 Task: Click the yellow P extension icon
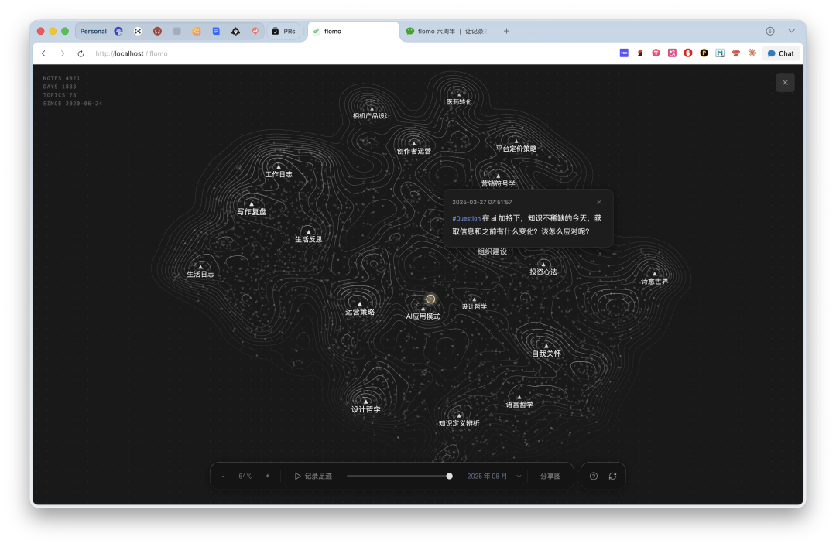click(x=704, y=53)
